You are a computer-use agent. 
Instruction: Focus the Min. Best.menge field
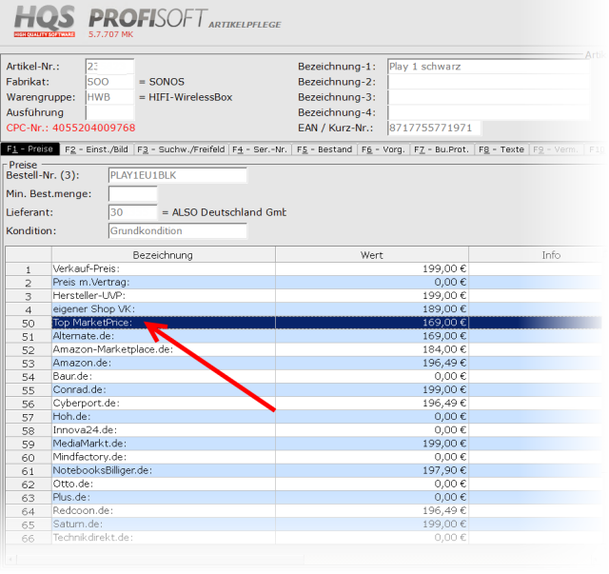click(133, 193)
